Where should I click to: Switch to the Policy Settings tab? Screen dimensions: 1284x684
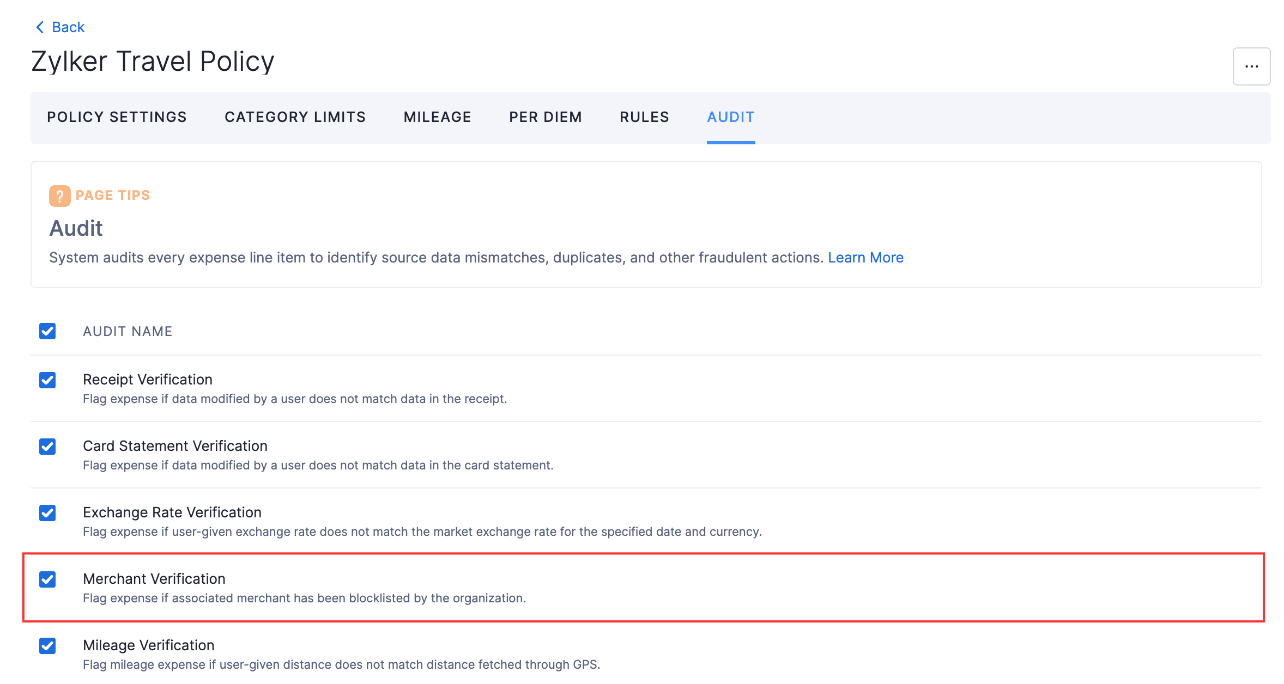pyautogui.click(x=117, y=117)
